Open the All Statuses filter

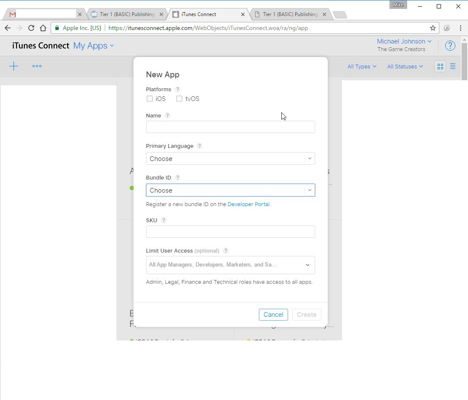pyautogui.click(x=405, y=66)
